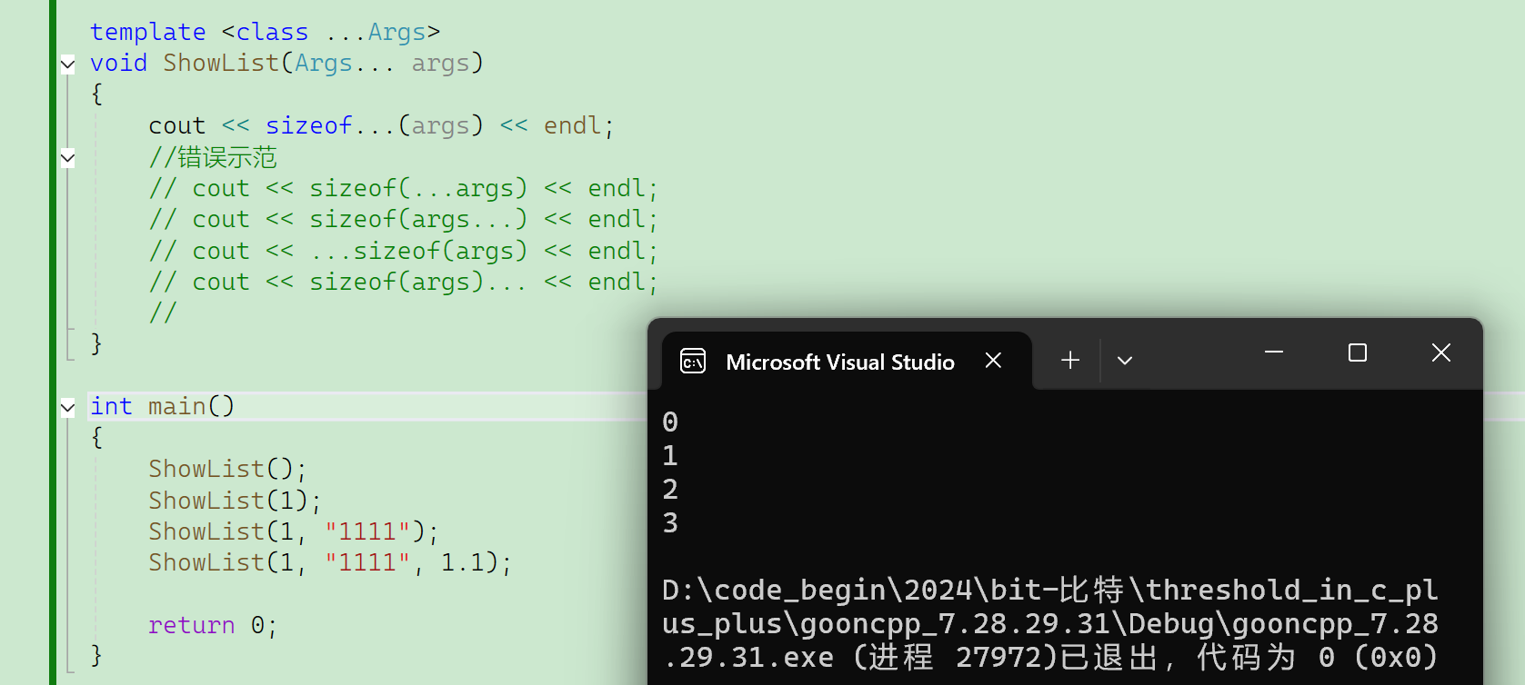The height and width of the screenshot is (685, 1525).
Task: Collapse the ShowList function fold arrow
Action: (x=67, y=64)
